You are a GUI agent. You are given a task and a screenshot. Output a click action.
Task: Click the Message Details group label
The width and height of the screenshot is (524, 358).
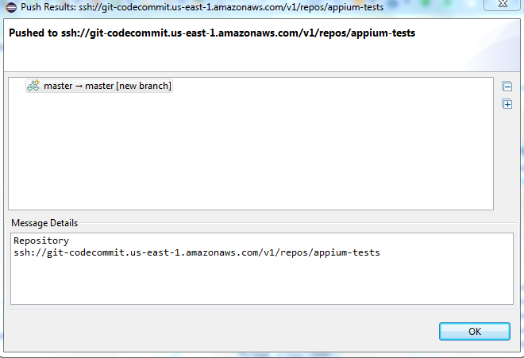click(44, 223)
